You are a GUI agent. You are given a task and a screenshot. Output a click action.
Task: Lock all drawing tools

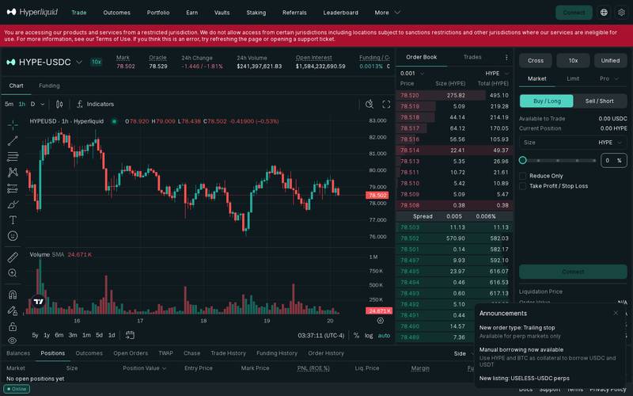coord(13,326)
